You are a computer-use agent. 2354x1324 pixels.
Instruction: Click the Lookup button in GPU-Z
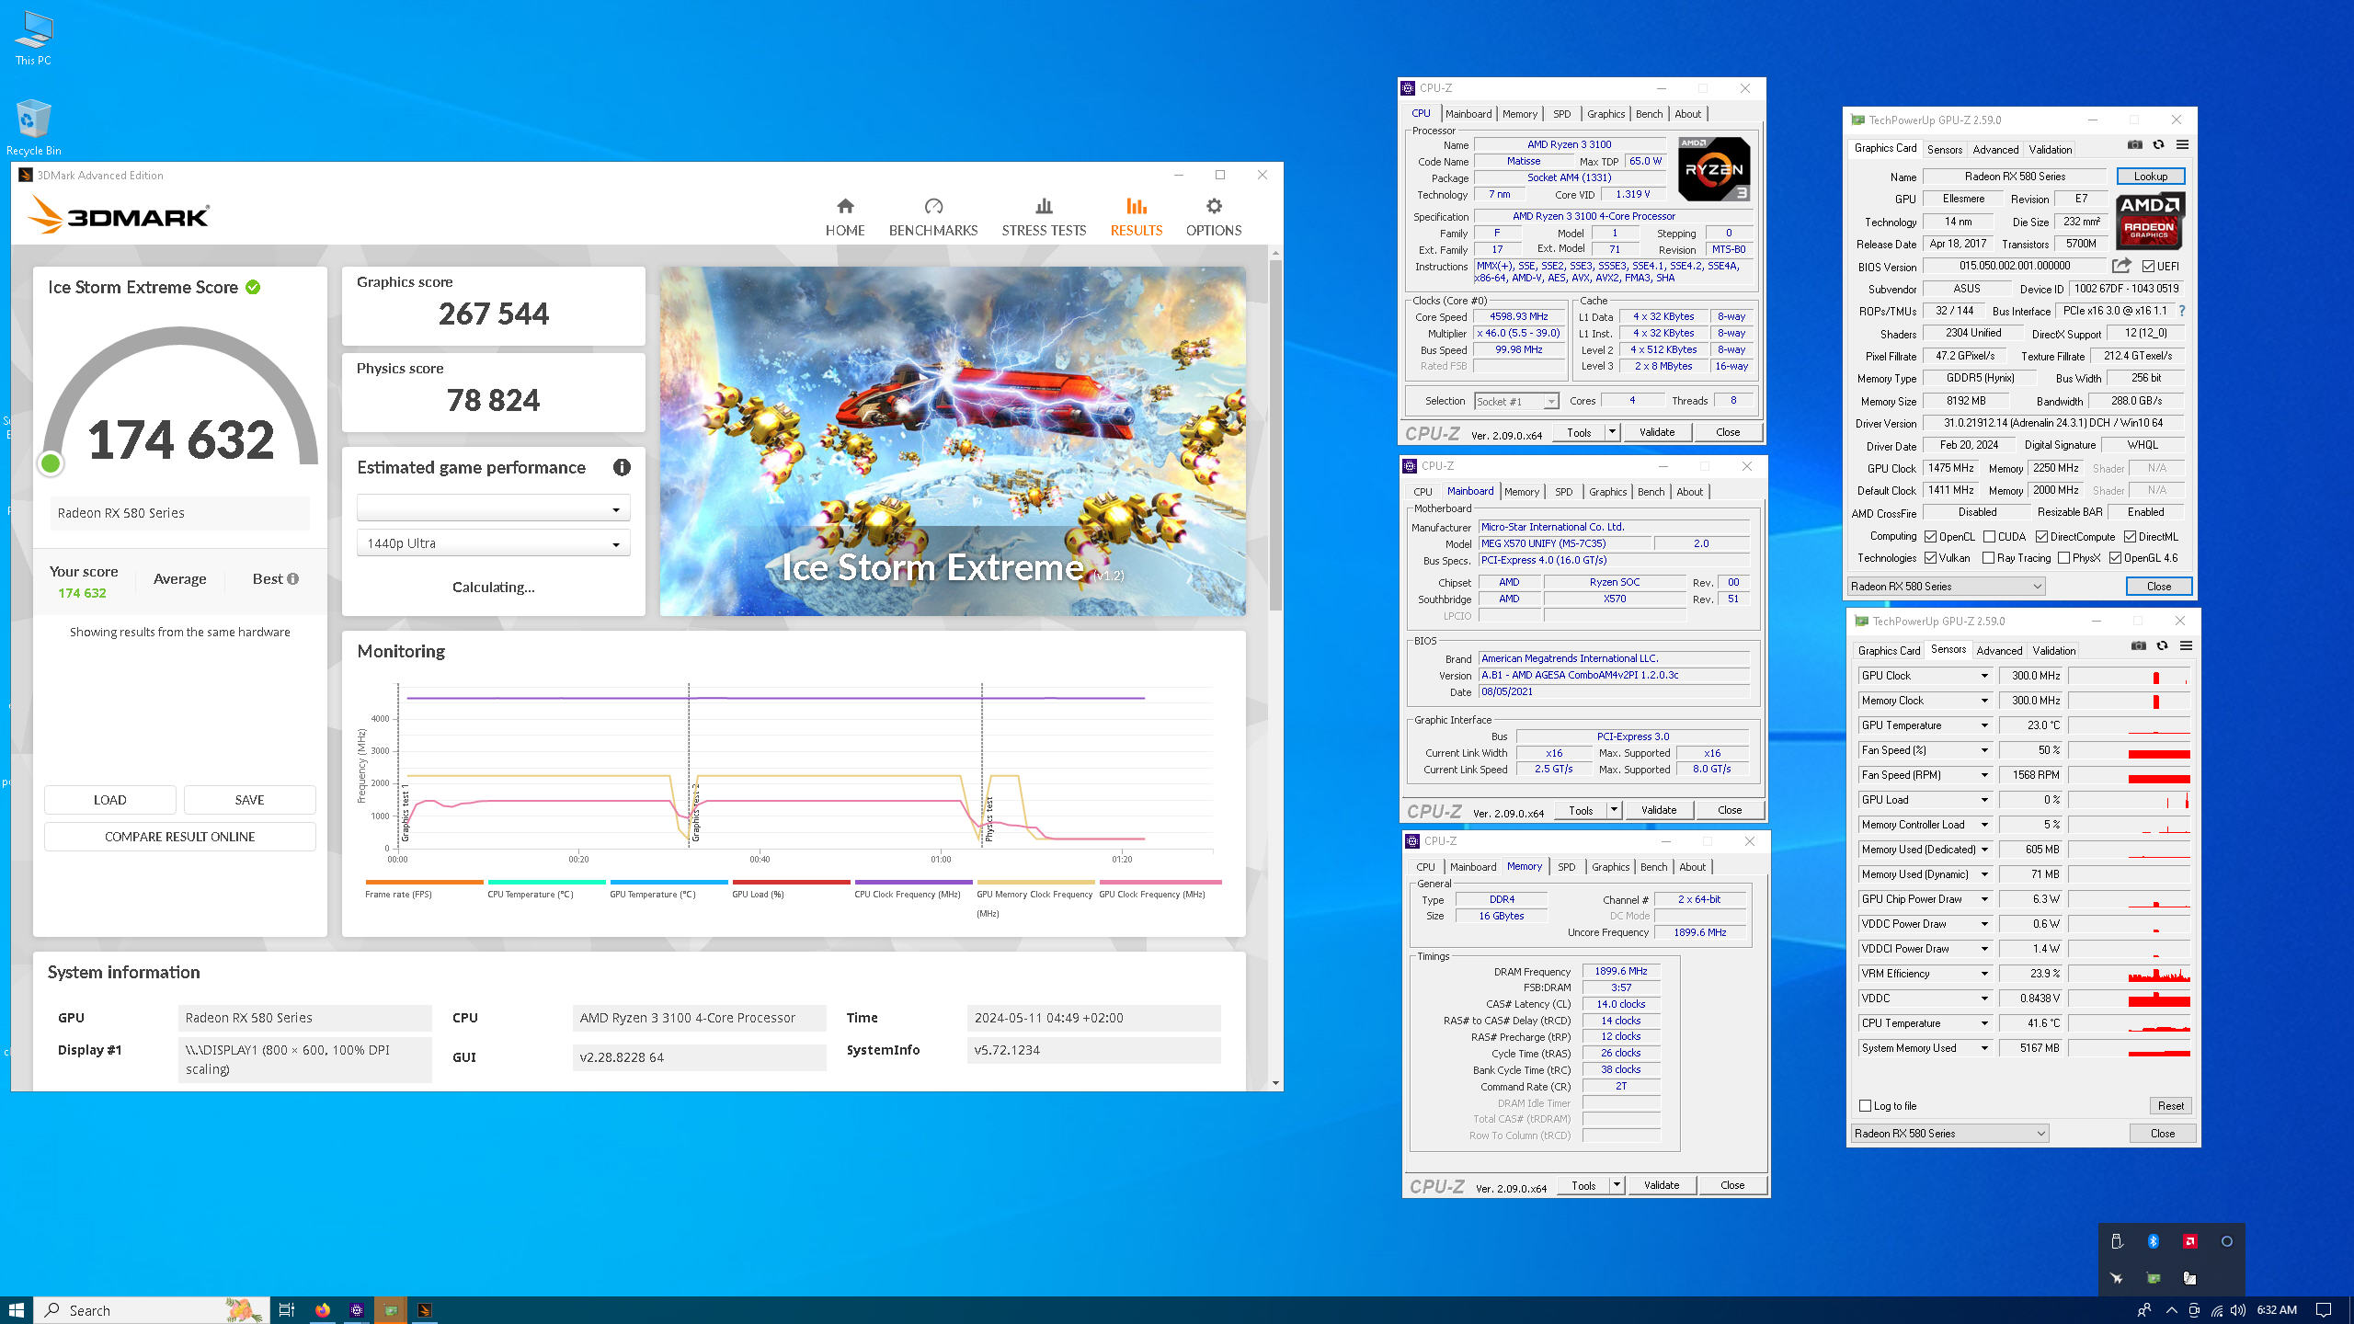pos(2151,177)
